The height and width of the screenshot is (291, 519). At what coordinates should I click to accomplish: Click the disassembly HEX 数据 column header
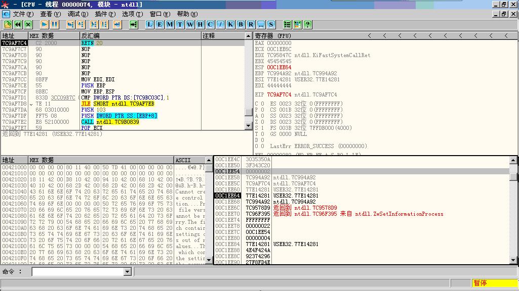pos(54,36)
